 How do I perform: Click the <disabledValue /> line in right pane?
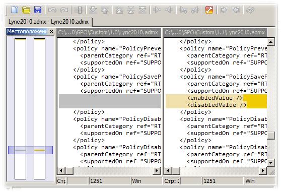[217, 105]
